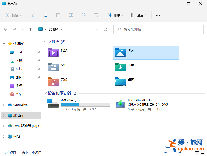Click "37.9 GB 可用, 共 59.3 GB" text
This screenshot has width=207, height=156.
point(80,109)
